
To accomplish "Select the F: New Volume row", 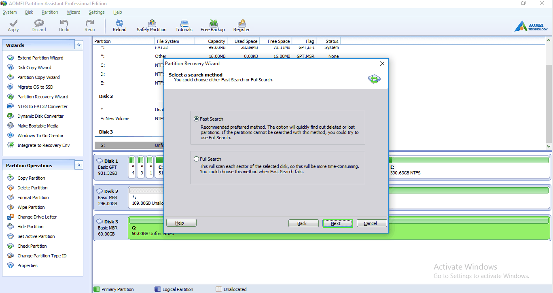I will [x=128, y=119].
